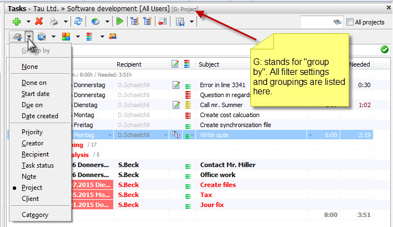
Task: Click the green plus add task icon
Action: 17,22
